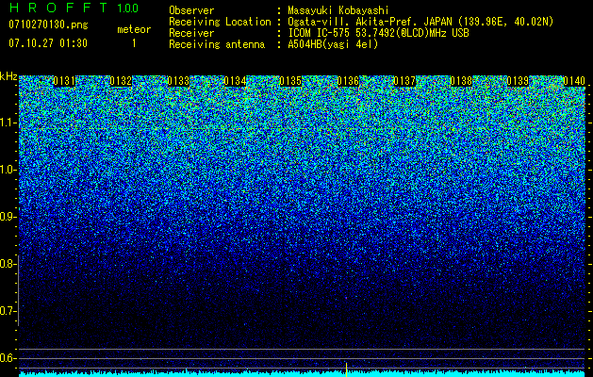Click the 0.9 frequency axis label
Screen dimensions: 593x377
pyautogui.click(x=8, y=217)
